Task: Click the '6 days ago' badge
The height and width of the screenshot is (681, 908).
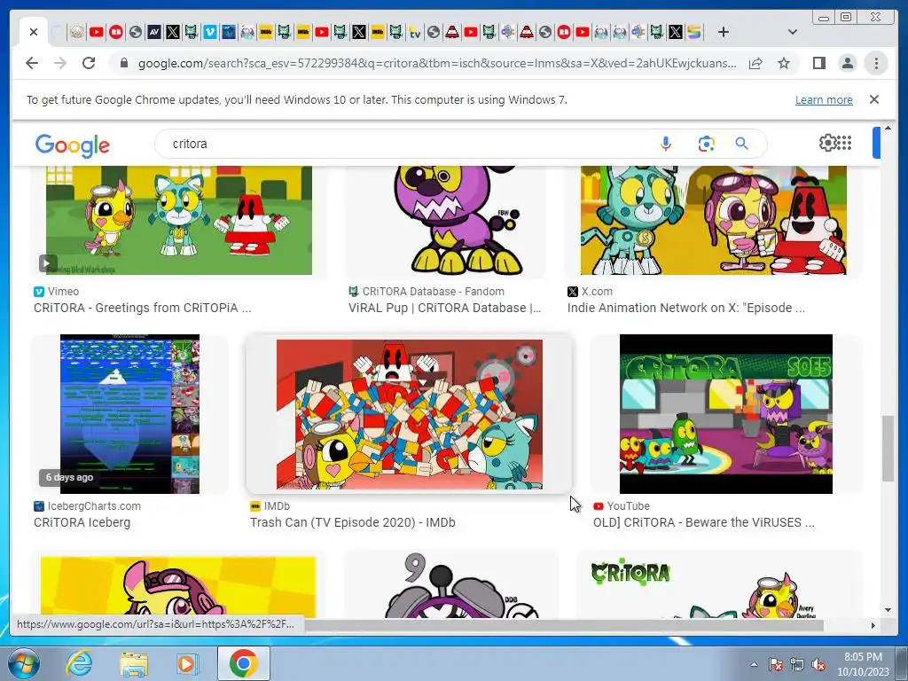Action: coord(69,477)
